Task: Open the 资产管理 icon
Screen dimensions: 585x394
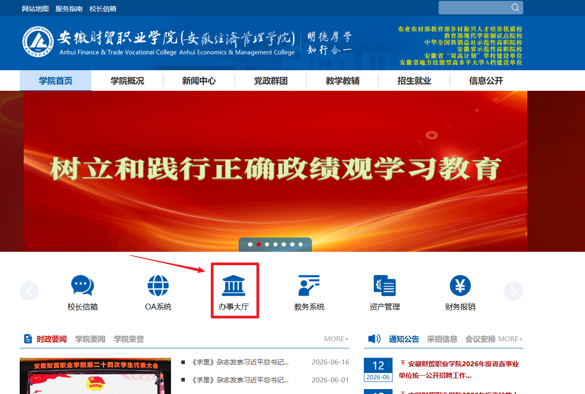Action: 385,285
